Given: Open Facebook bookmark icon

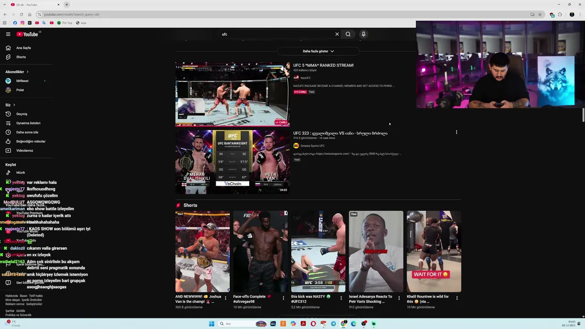Looking at the screenshot, I should tap(15, 23).
